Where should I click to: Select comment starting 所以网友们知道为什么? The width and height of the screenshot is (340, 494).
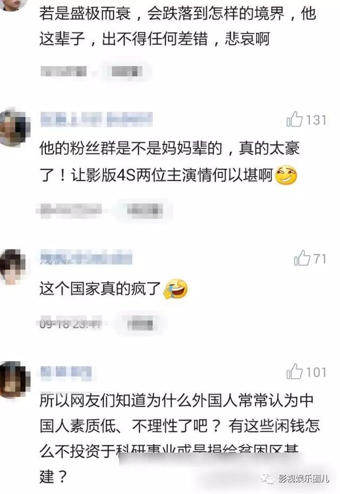tap(180, 438)
